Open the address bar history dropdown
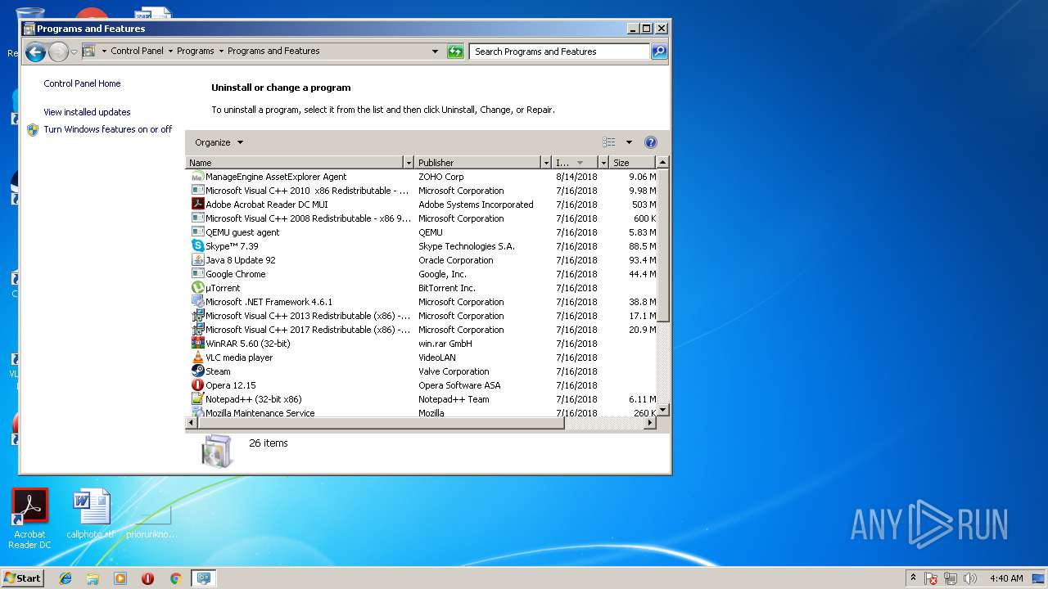This screenshot has width=1048, height=589. pos(435,52)
